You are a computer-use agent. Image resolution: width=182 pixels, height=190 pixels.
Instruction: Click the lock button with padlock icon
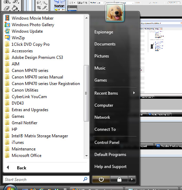(x=119, y=179)
